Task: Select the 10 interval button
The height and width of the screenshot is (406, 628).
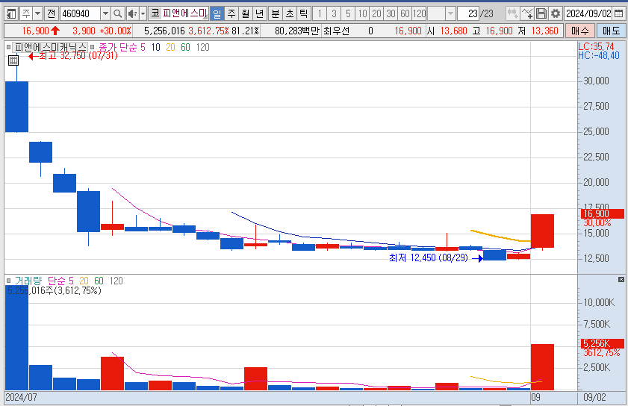Action: coord(362,14)
